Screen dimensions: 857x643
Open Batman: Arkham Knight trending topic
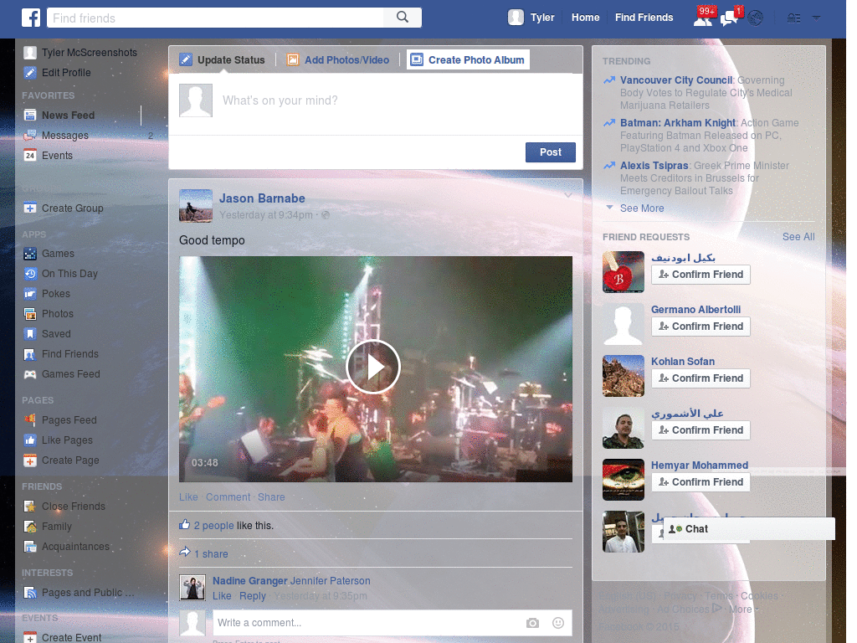point(678,123)
